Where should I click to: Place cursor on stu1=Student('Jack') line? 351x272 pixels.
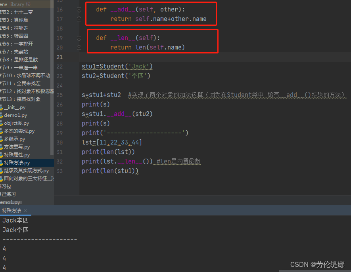click(x=117, y=67)
